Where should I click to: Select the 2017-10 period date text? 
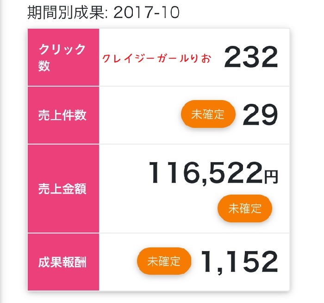click(x=146, y=13)
